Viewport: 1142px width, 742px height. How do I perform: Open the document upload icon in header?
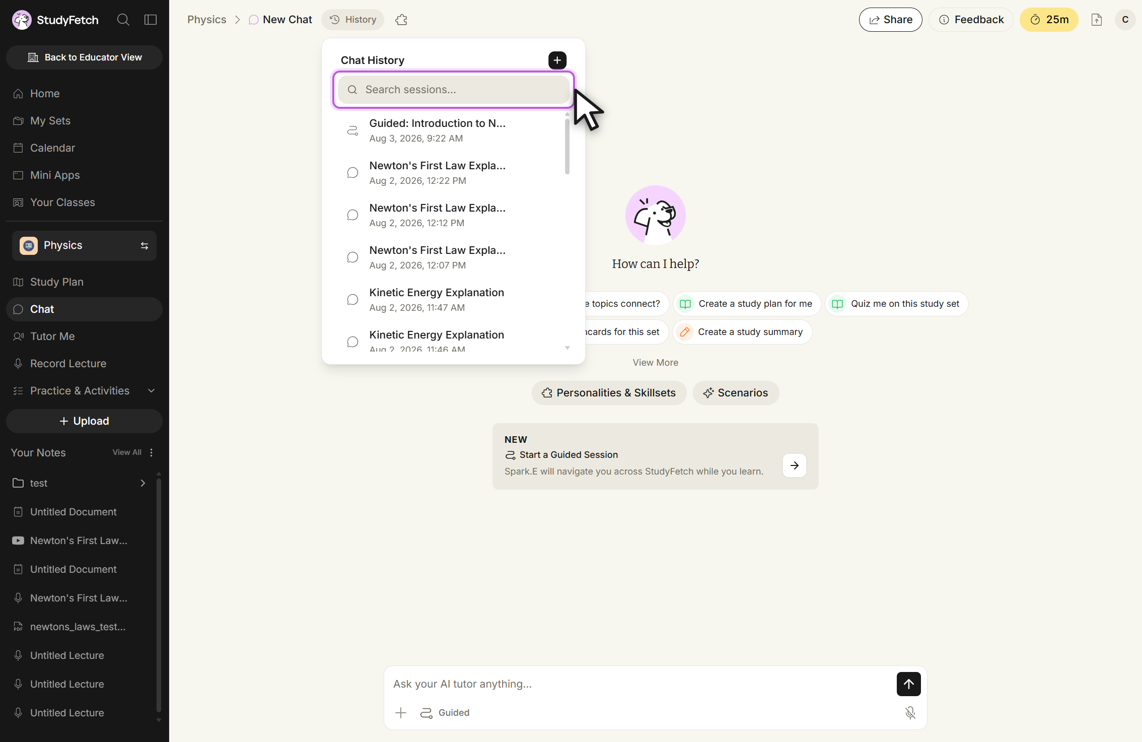click(1097, 20)
